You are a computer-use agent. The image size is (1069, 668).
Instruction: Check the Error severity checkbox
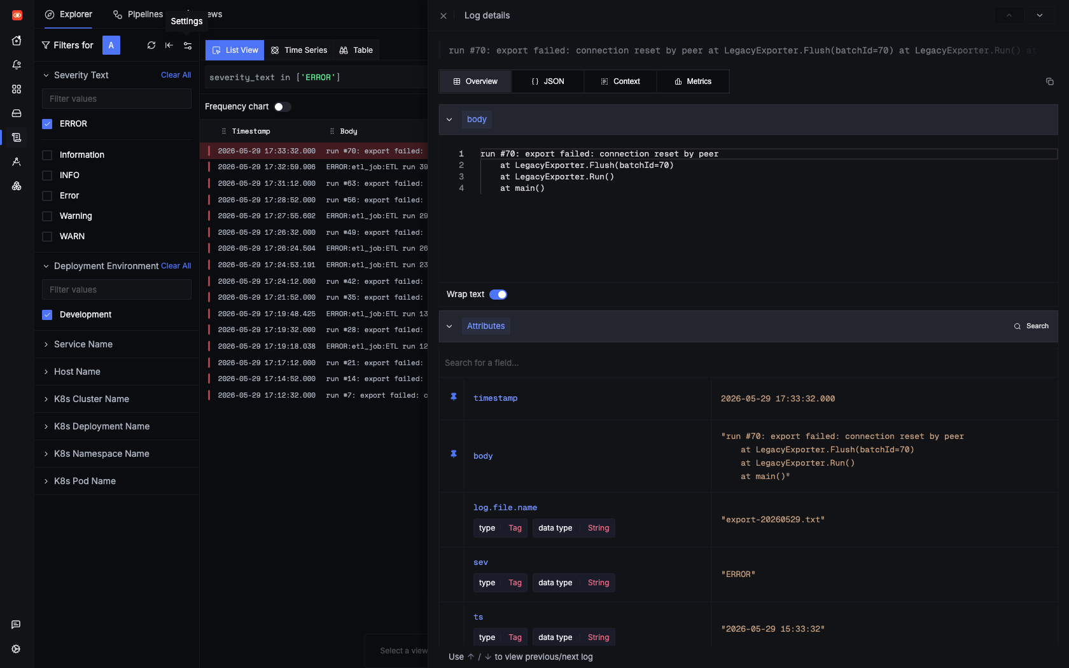click(x=47, y=196)
